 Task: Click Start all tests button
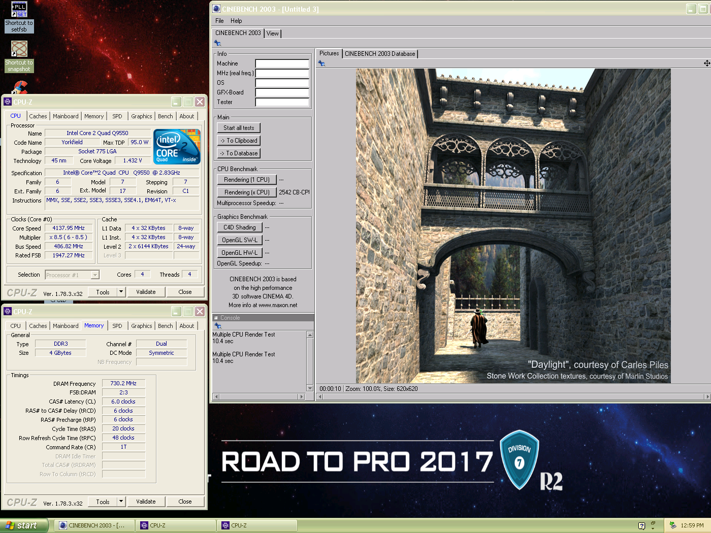coord(239,128)
